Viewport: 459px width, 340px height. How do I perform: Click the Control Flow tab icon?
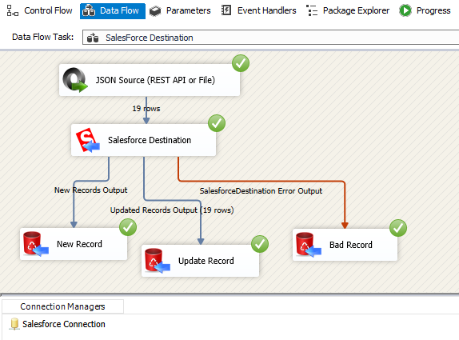13,11
